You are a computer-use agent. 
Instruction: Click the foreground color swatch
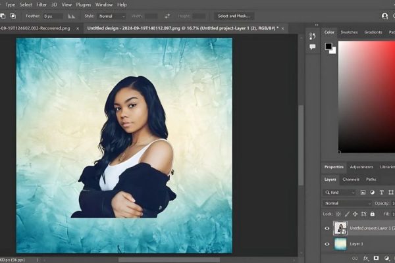point(328,47)
